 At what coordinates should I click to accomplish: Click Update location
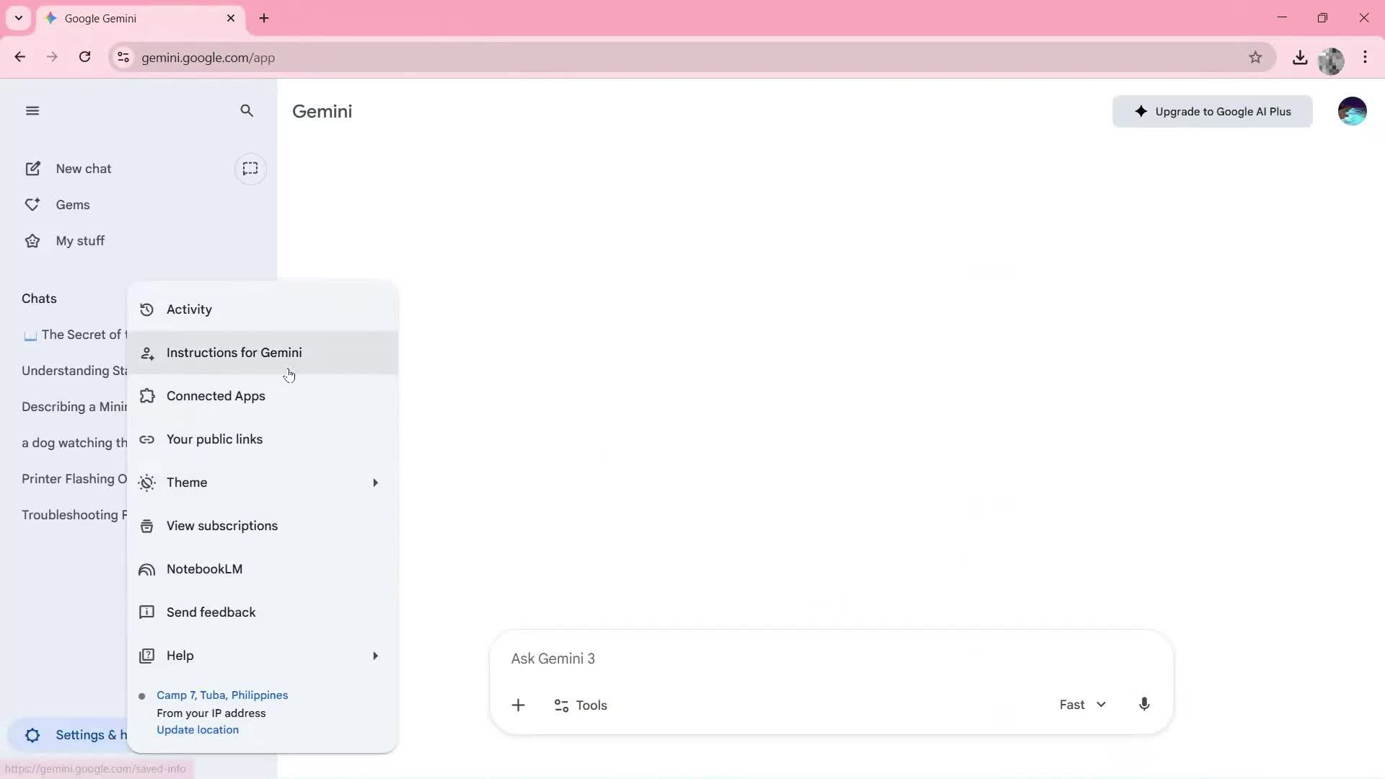click(x=198, y=729)
